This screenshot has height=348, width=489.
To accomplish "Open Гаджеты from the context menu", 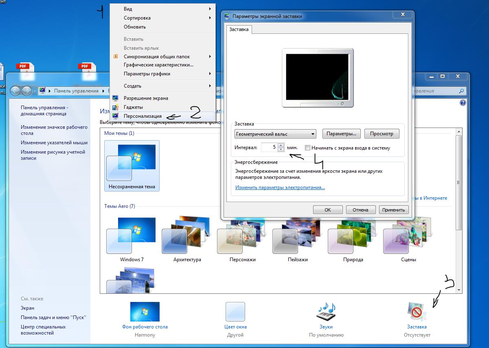I will point(163,107).
